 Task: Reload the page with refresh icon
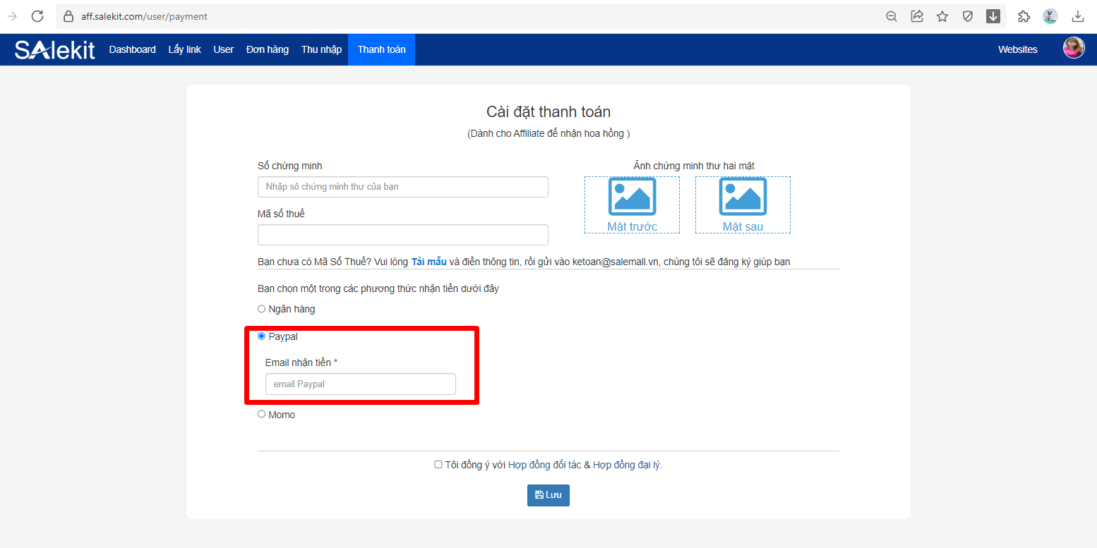37,16
